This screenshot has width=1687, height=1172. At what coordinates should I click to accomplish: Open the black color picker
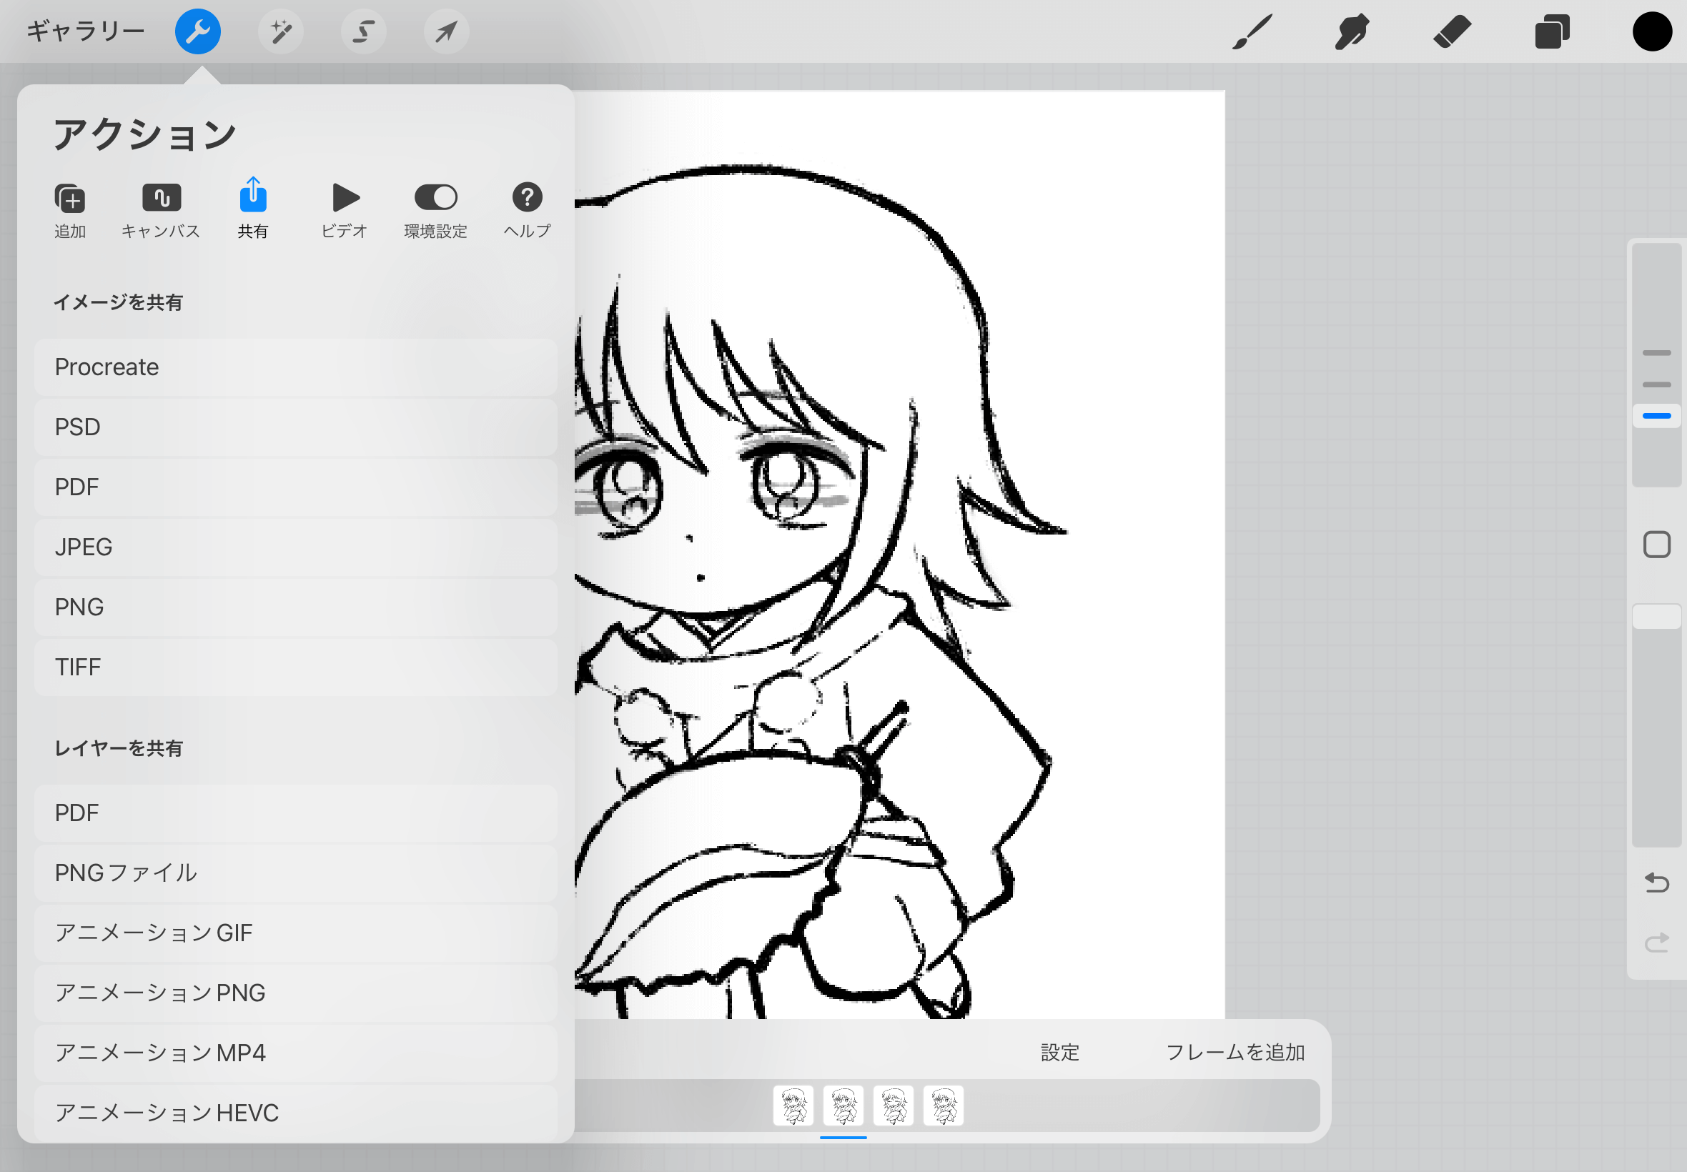1652,31
